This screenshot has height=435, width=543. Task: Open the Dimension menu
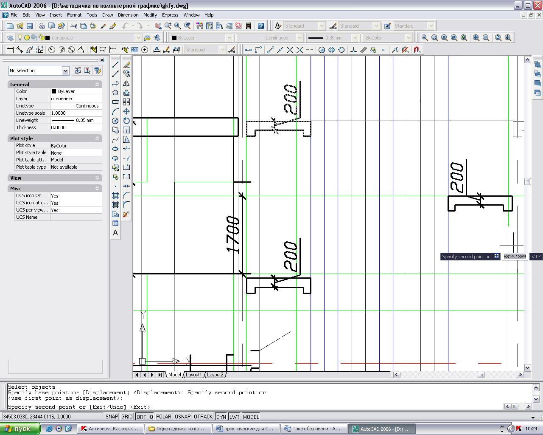(128, 15)
